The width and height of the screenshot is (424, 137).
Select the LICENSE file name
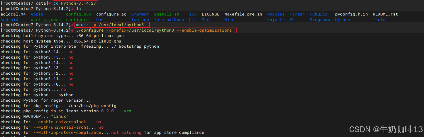210,14
